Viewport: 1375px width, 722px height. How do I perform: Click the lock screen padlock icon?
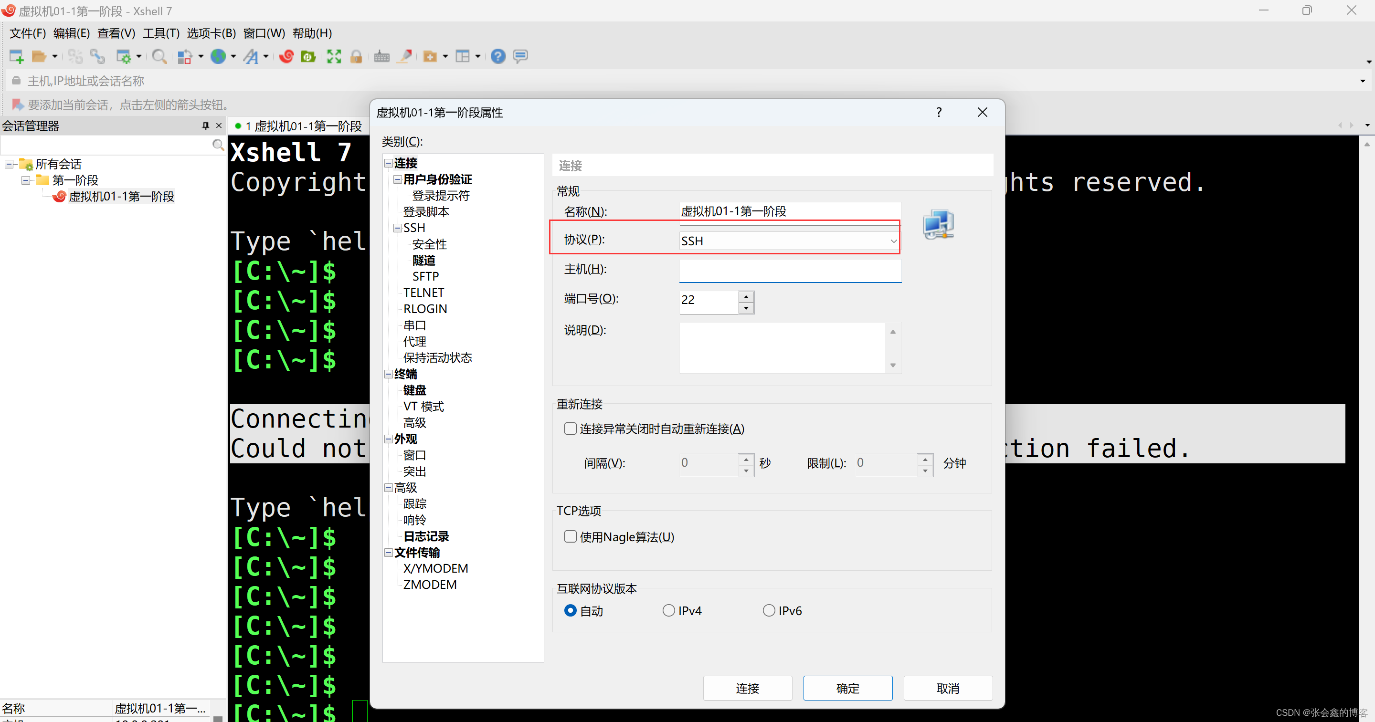tap(357, 56)
